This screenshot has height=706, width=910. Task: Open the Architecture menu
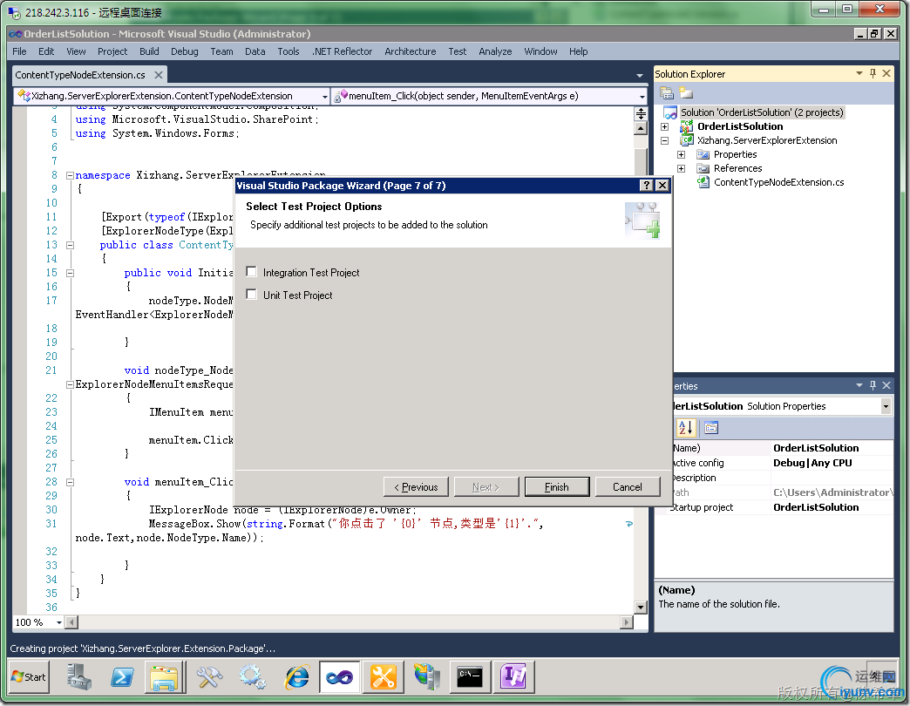tap(410, 51)
